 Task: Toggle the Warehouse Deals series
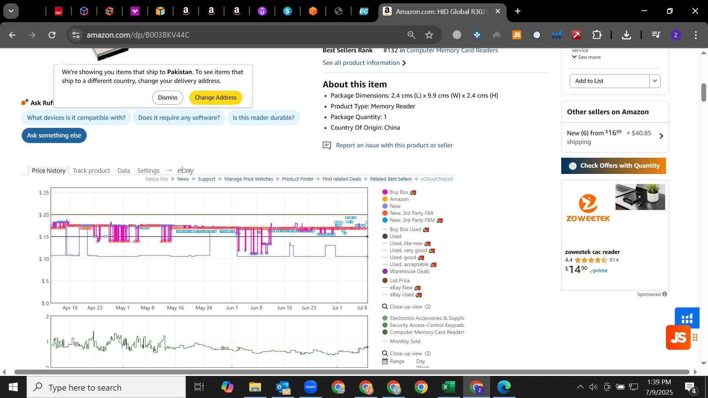pyautogui.click(x=406, y=271)
